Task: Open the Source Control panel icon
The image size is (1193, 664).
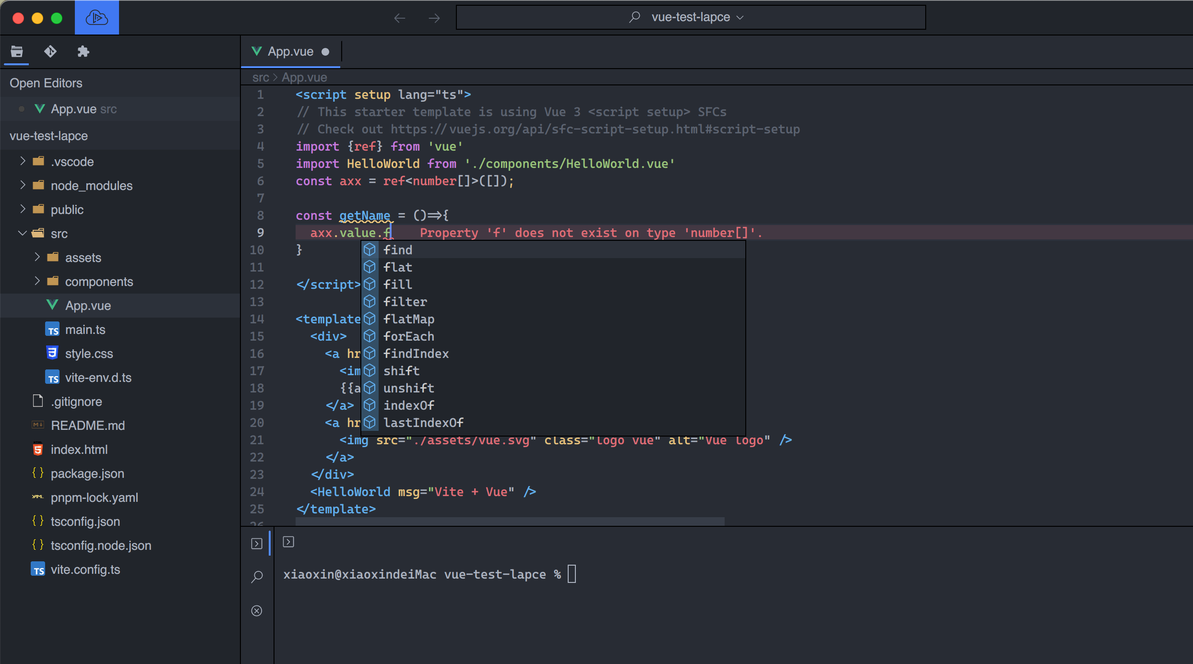Action: pos(50,51)
